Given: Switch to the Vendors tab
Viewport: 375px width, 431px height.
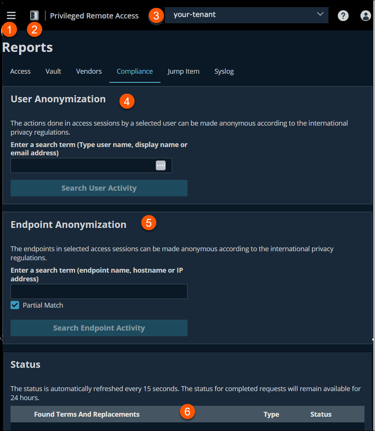Looking at the screenshot, I should [x=89, y=71].
